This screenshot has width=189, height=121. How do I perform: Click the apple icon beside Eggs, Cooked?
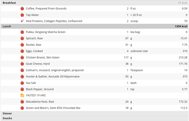(x=22, y=51)
